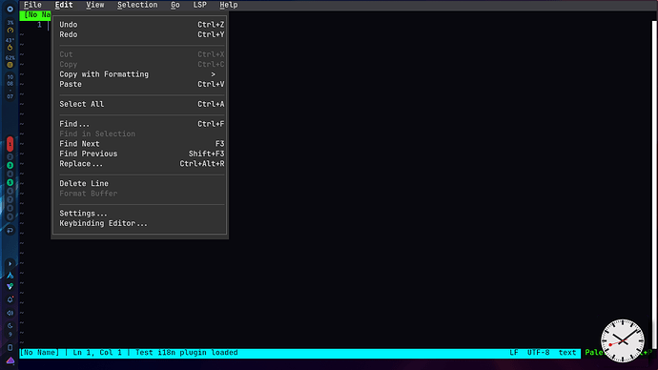Choose Undo from the Edit menu
Image resolution: width=658 pixels, height=370 pixels.
[x=141, y=25]
